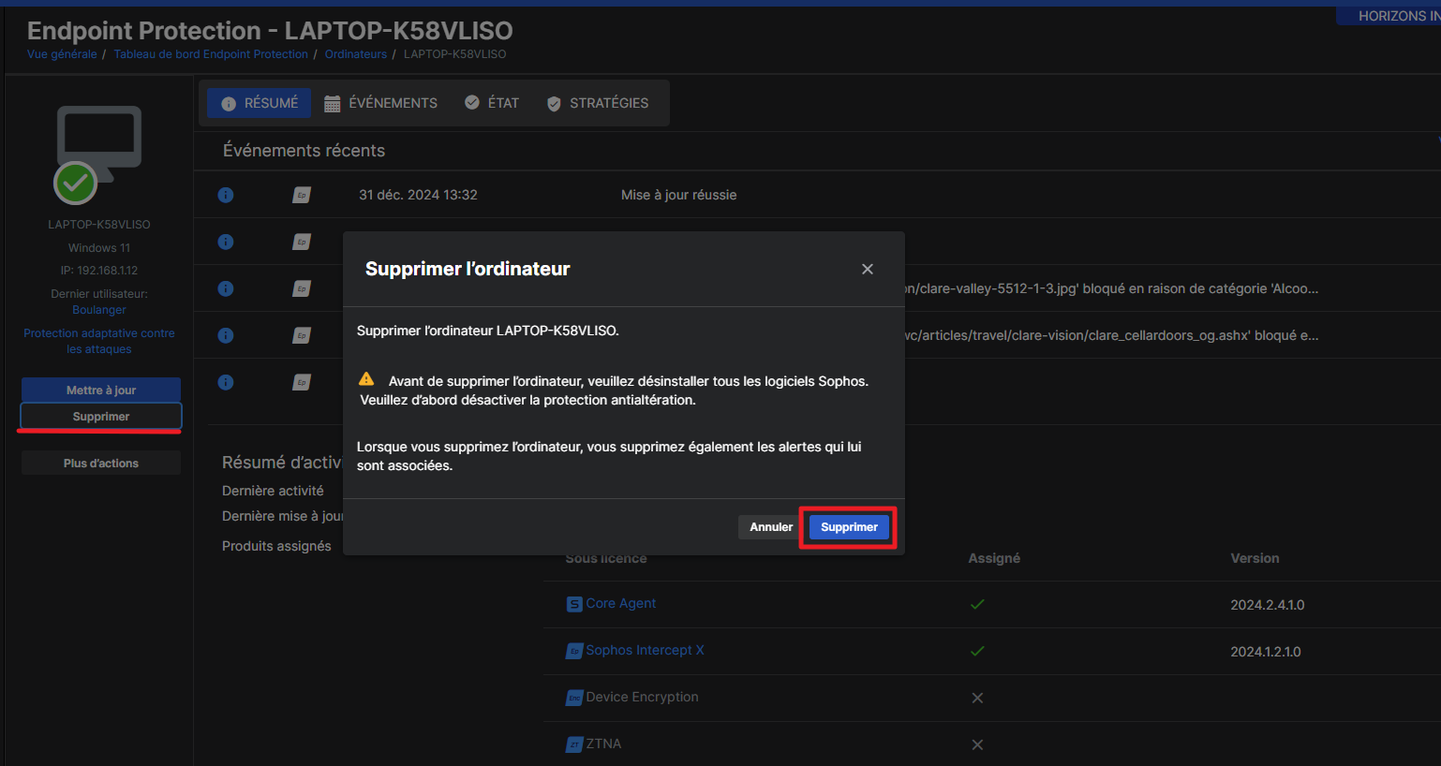The height and width of the screenshot is (766, 1441).
Task: Click the IP: 192.168.1.12 text
Action: click(x=99, y=271)
